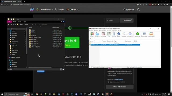Screen dimensions: 172x96
Task: Click the File tab in File Explorer
Action: coord(9,22)
